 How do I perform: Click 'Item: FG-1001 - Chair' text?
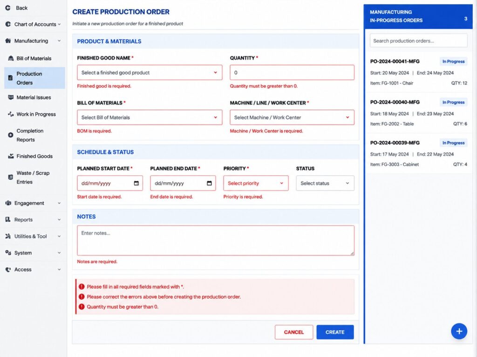(x=391, y=83)
